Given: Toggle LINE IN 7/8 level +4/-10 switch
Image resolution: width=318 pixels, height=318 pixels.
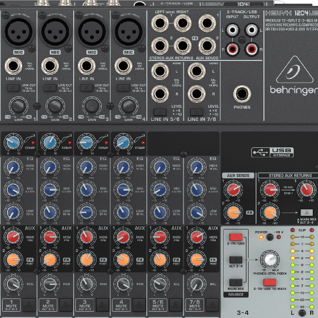Looking at the screenshot, I should [197, 112].
